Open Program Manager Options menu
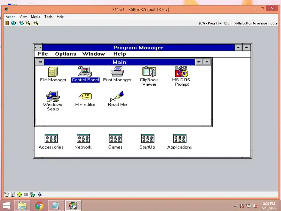The width and height of the screenshot is (281, 211). [66, 54]
